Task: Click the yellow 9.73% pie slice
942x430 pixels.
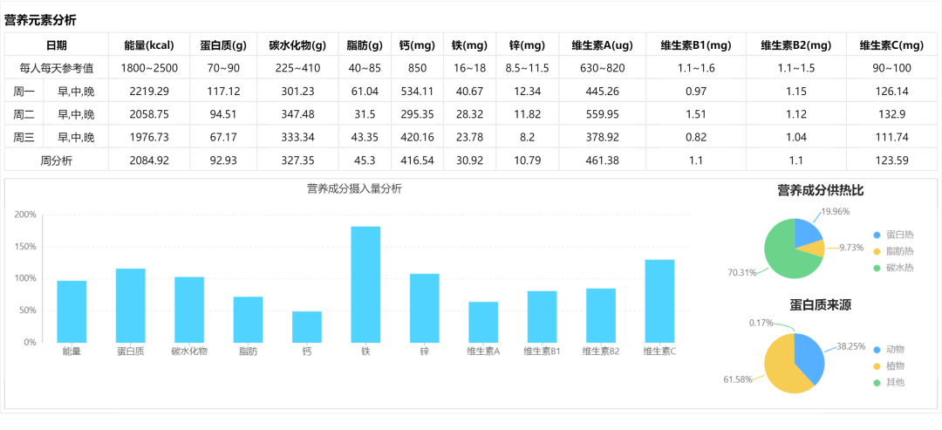Action: click(814, 249)
